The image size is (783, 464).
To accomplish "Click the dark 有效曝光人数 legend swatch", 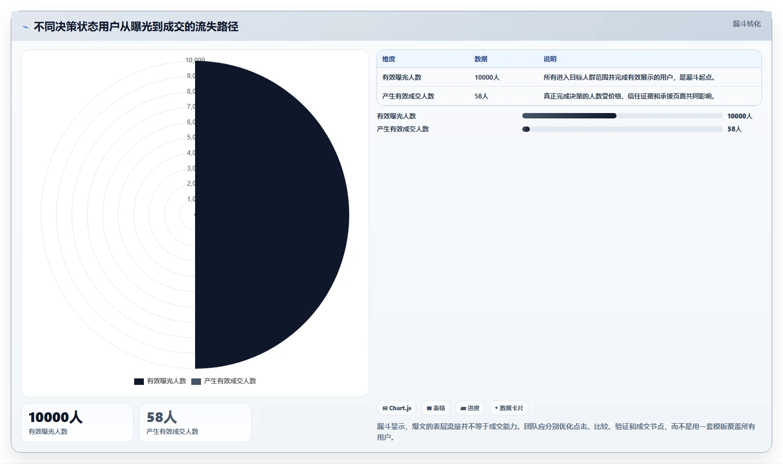I will [139, 381].
